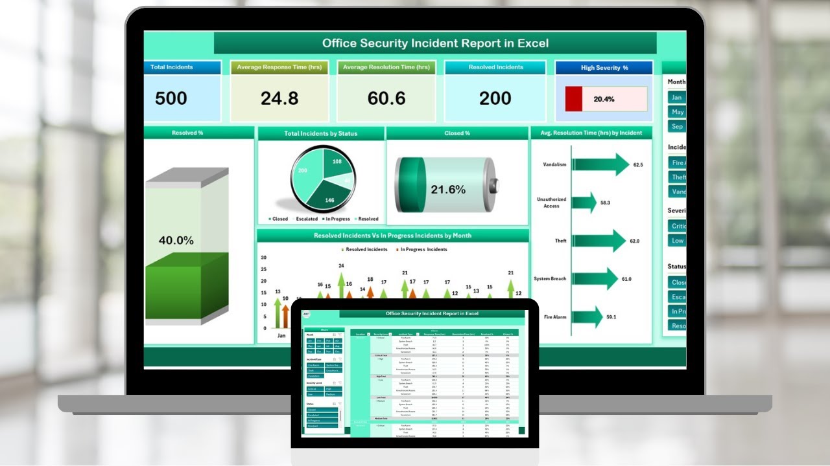Screen dimensions: 830x466
Task: Toggle multi-select on tablet Severity Level slicer
Action: [335, 383]
